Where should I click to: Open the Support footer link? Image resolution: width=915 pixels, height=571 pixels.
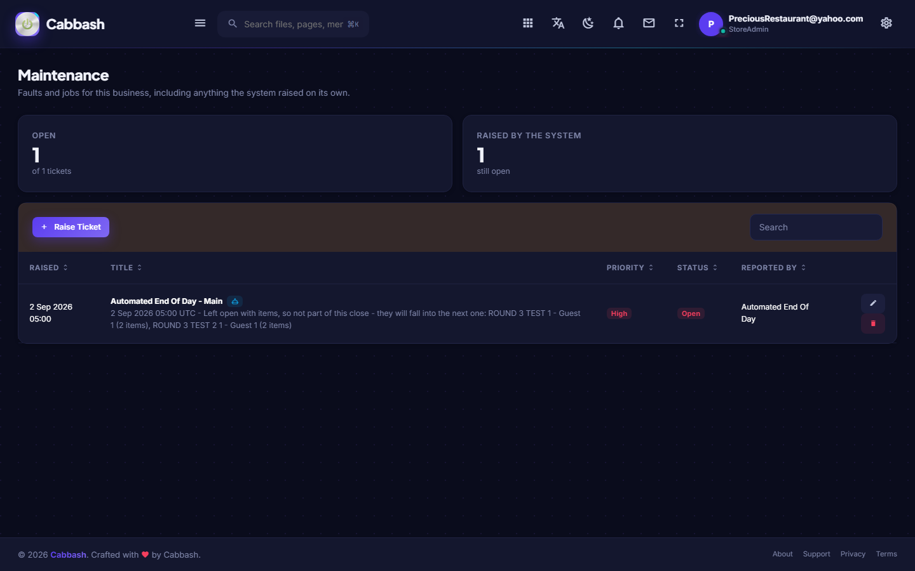817,554
